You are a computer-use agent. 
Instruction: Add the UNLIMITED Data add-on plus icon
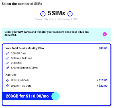8,86
